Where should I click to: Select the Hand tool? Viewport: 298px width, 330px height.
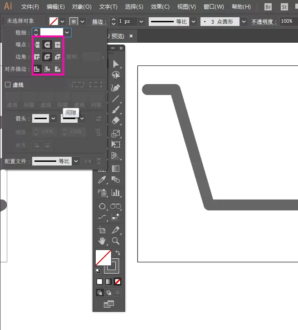click(x=102, y=241)
